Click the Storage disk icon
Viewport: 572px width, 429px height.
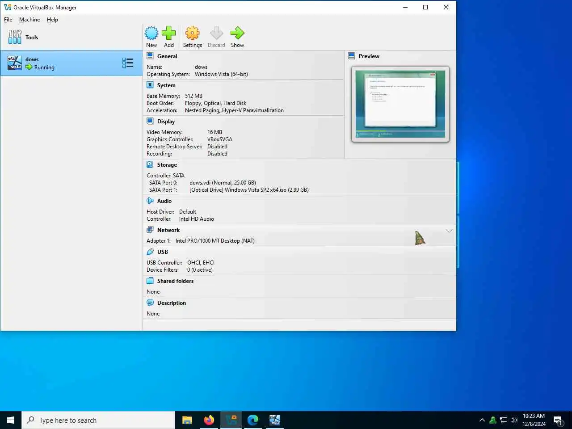click(x=150, y=165)
